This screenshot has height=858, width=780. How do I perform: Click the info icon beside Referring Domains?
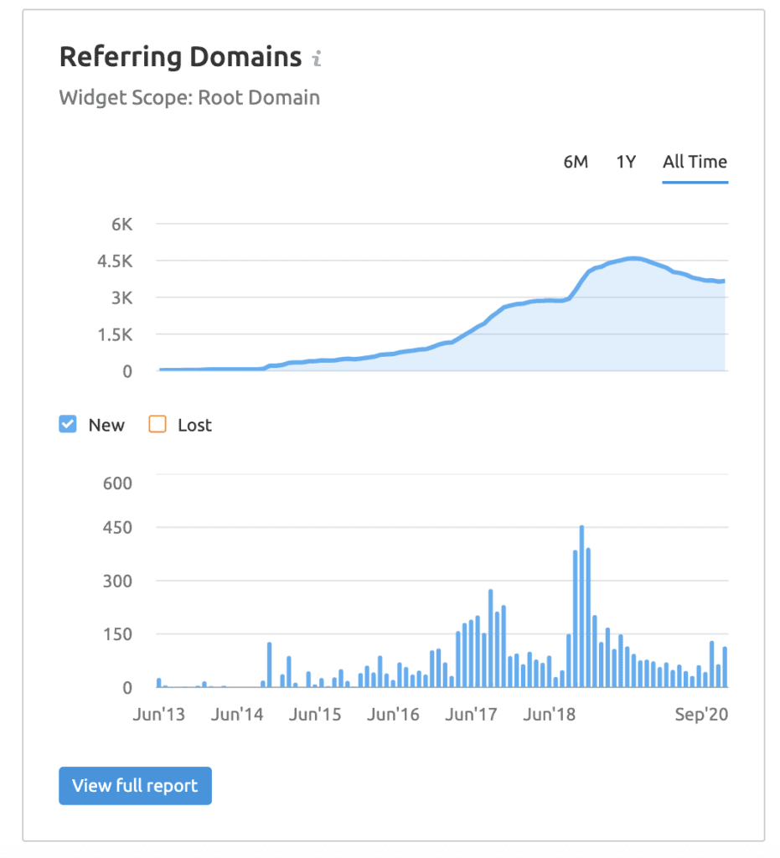[317, 58]
